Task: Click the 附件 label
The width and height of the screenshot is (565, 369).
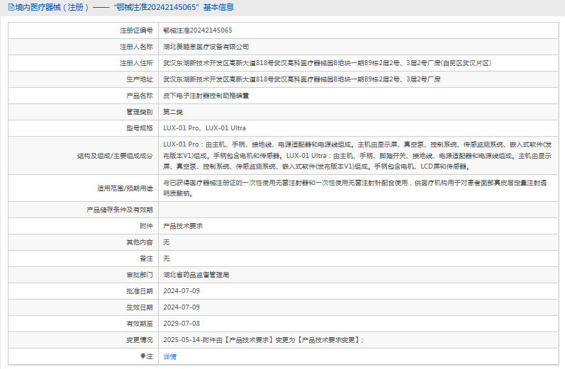Action: click(146, 226)
